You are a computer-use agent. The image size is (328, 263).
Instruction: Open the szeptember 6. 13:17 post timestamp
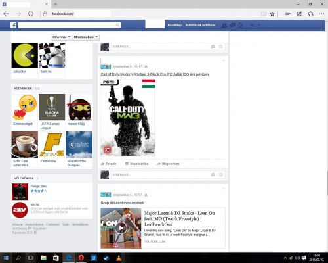click(127, 66)
